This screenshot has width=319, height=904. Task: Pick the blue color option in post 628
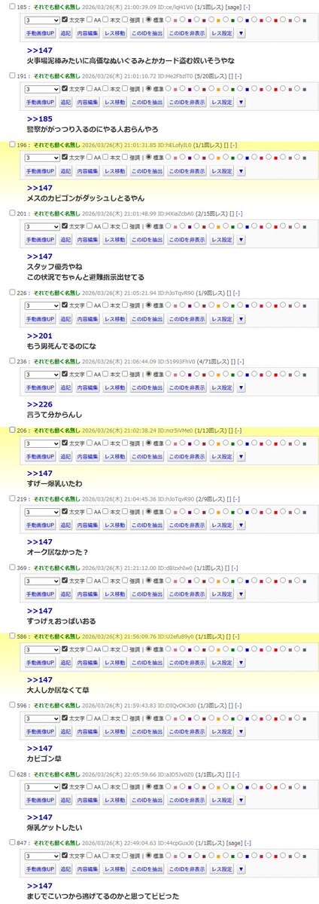(240, 787)
